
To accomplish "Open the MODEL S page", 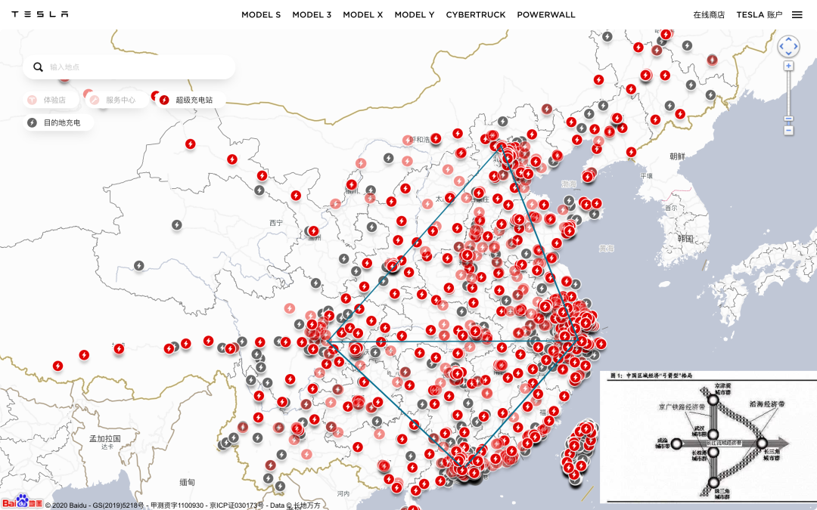I will [x=261, y=14].
